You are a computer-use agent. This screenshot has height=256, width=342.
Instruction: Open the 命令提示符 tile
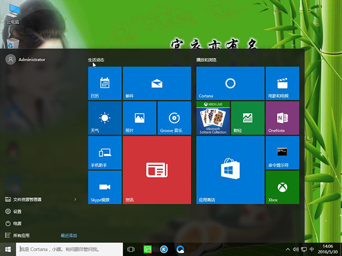point(282,153)
